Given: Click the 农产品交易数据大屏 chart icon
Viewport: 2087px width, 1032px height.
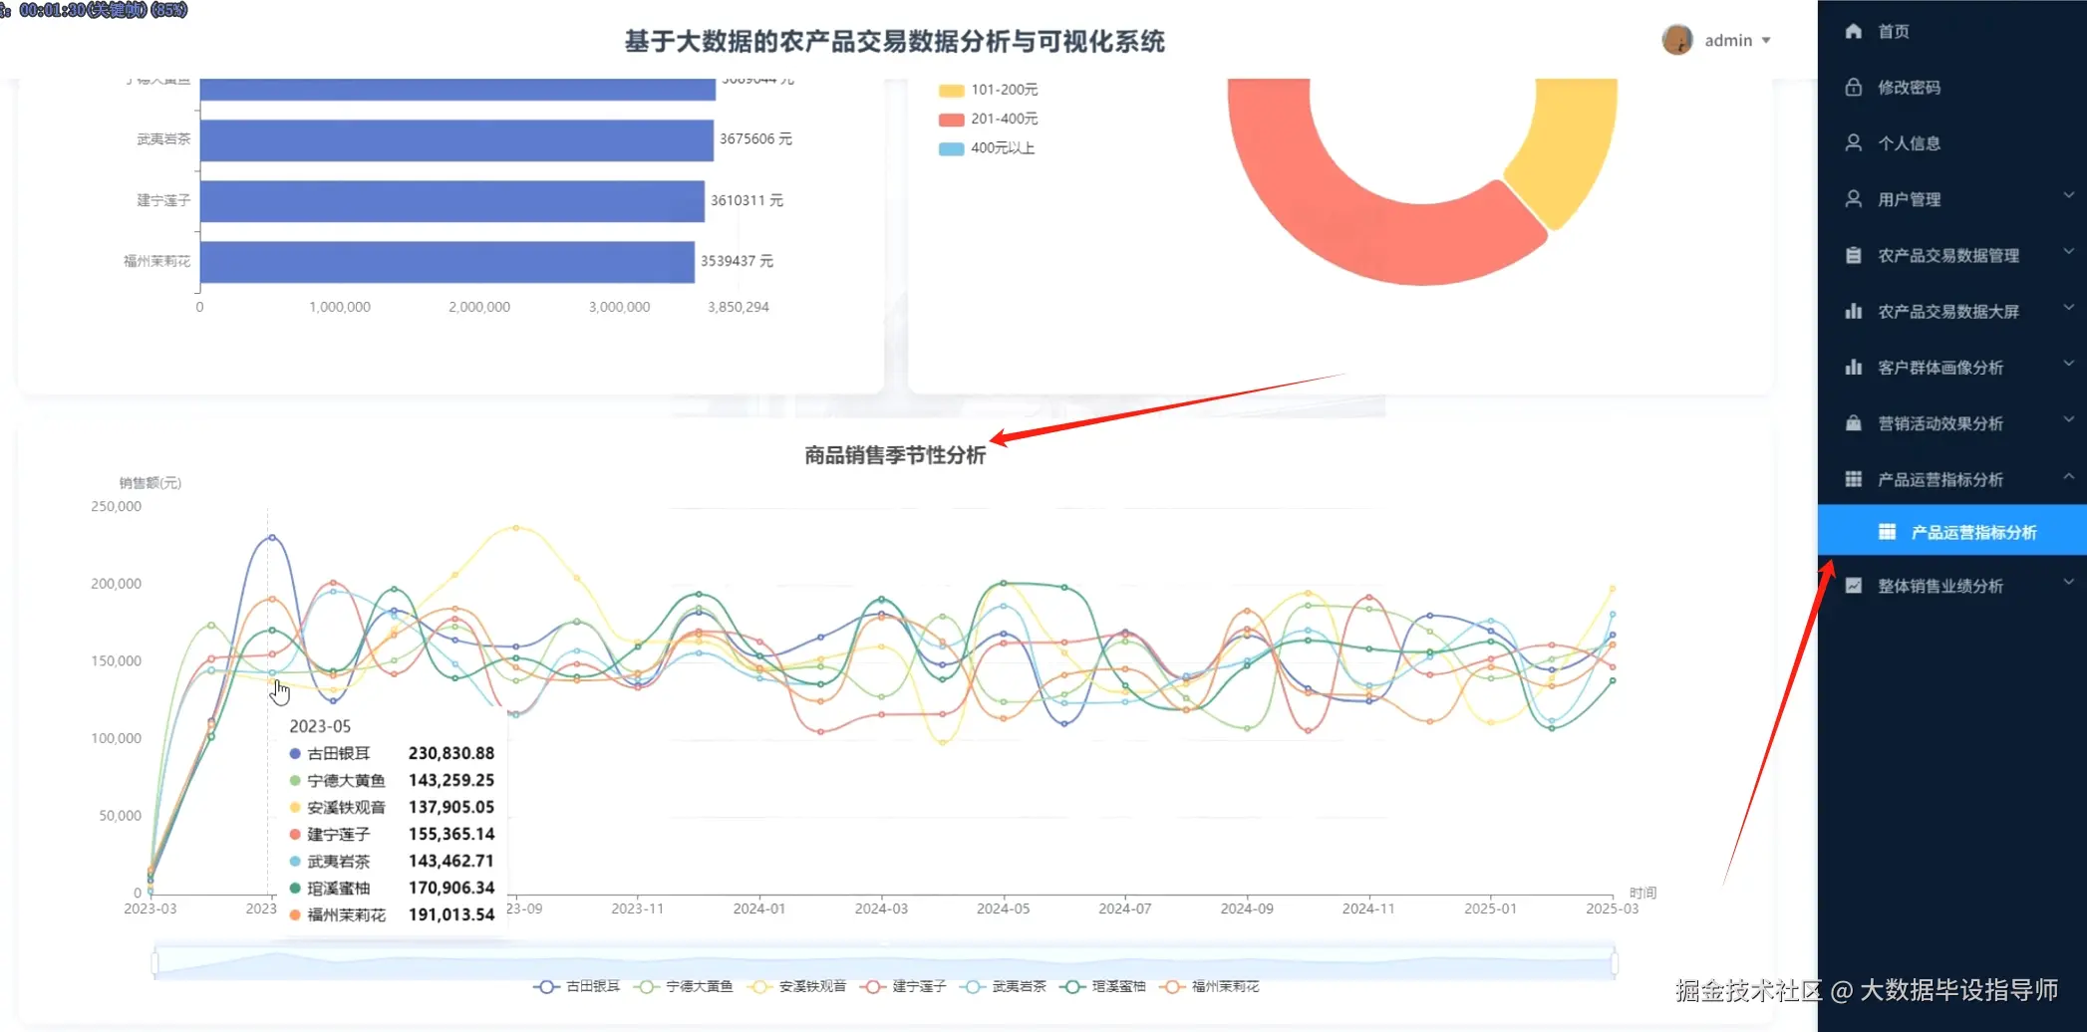Looking at the screenshot, I should (x=1853, y=310).
